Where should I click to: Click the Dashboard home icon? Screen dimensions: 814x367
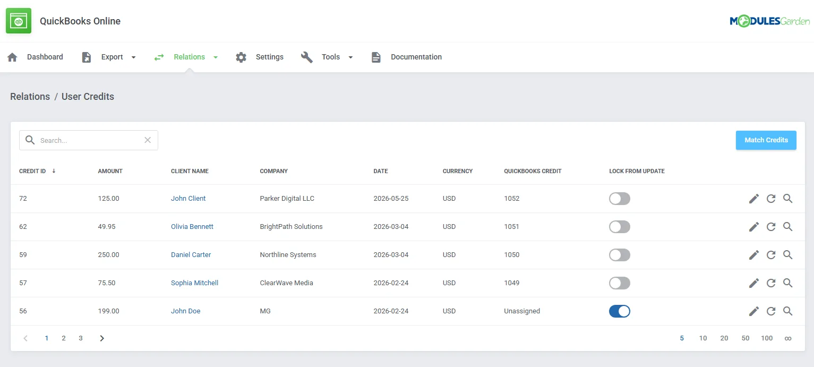(x=12, y=57)
